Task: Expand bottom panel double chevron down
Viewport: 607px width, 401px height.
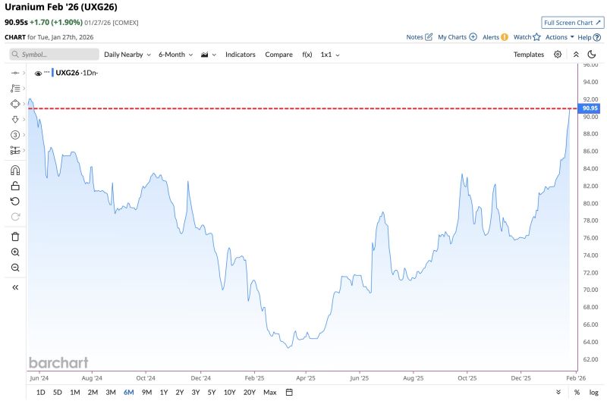Action: click(558, 392)
